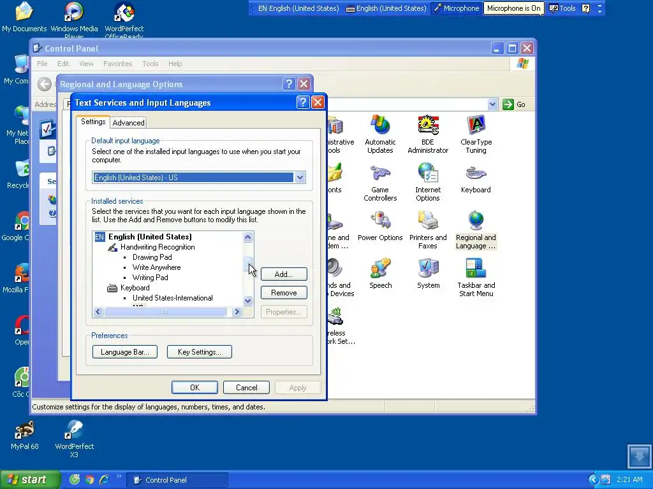This screenshot has width=653, height=489.
Task: Expand quick launch chevron in taskbar
Action: tap(119, 476)
